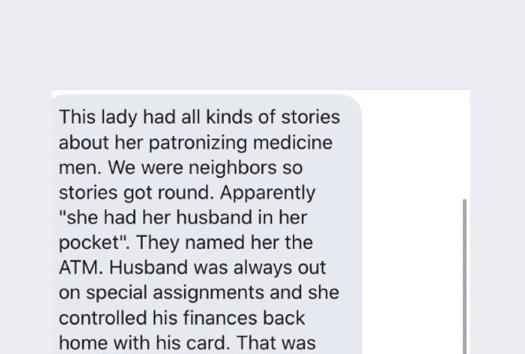Click the vertical scrollbar thumb beside the message
The width and height of the screenshot is (525, 354).
(464, 276)
